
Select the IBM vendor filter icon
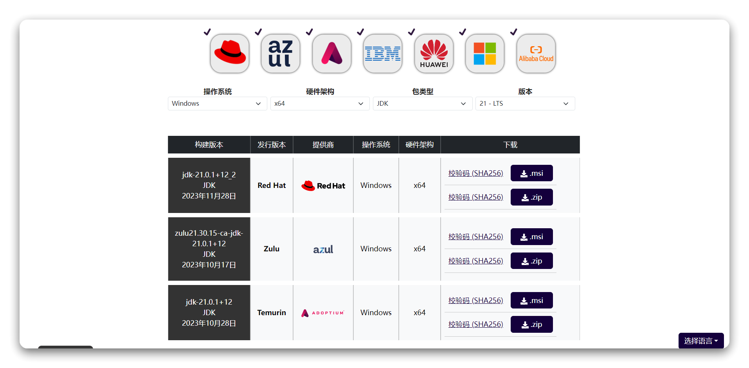tap(382, 53)
